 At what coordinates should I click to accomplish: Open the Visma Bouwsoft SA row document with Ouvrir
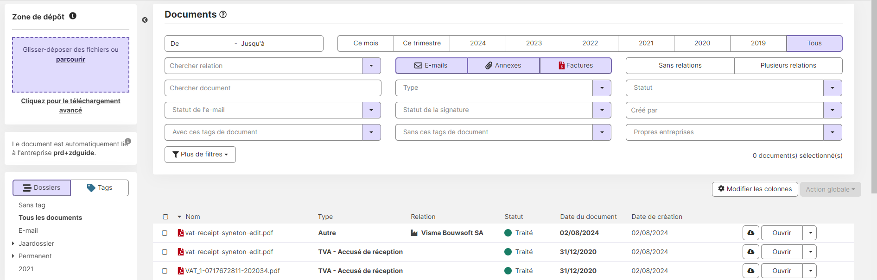pyautogui.click(x=782, y=233)
